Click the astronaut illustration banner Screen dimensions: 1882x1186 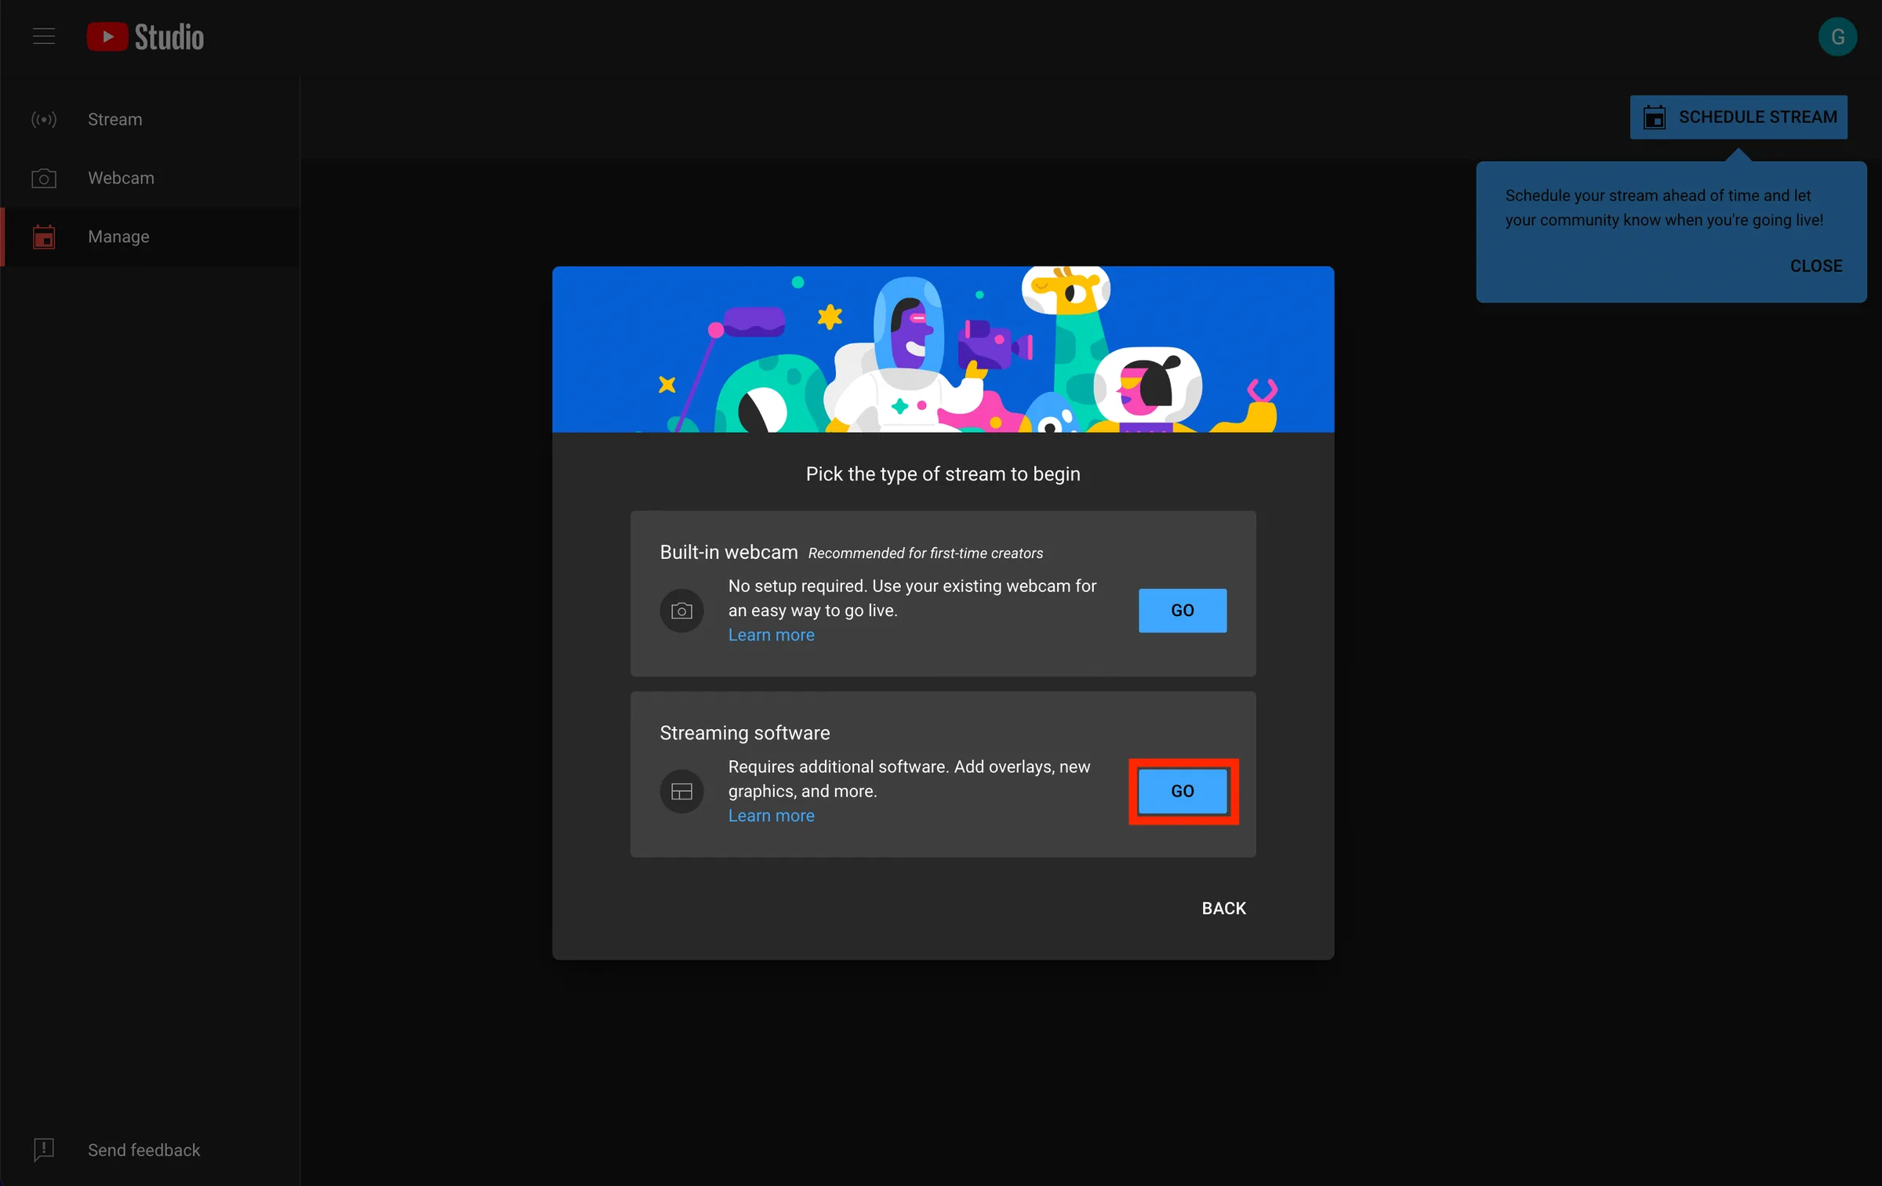point(943,350)
